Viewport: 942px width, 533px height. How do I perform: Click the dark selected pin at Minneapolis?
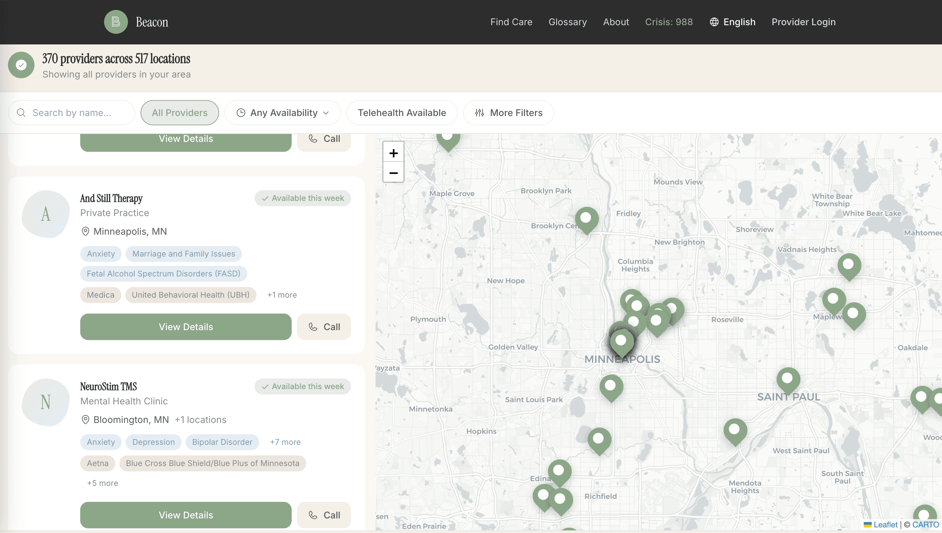(x=622, y=342)
